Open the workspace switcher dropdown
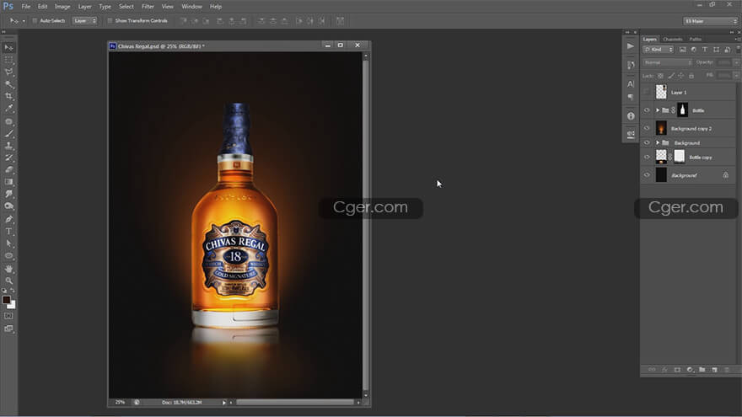Image resolution: width=742 pixels, height=417 pixels. [711, 21]
